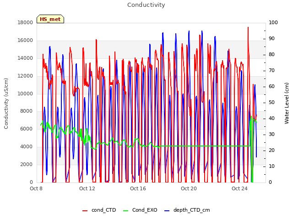Click the Oct 20 x-axis label

(189, 188)
